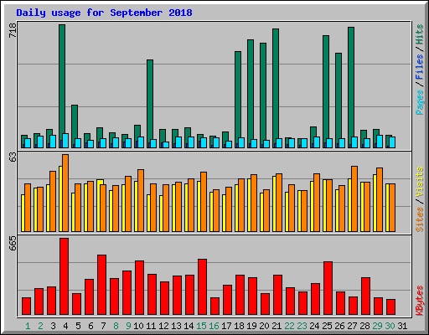Click the red KBytes bar for day 25
This screenshot has width=429, height=335.
328,288
